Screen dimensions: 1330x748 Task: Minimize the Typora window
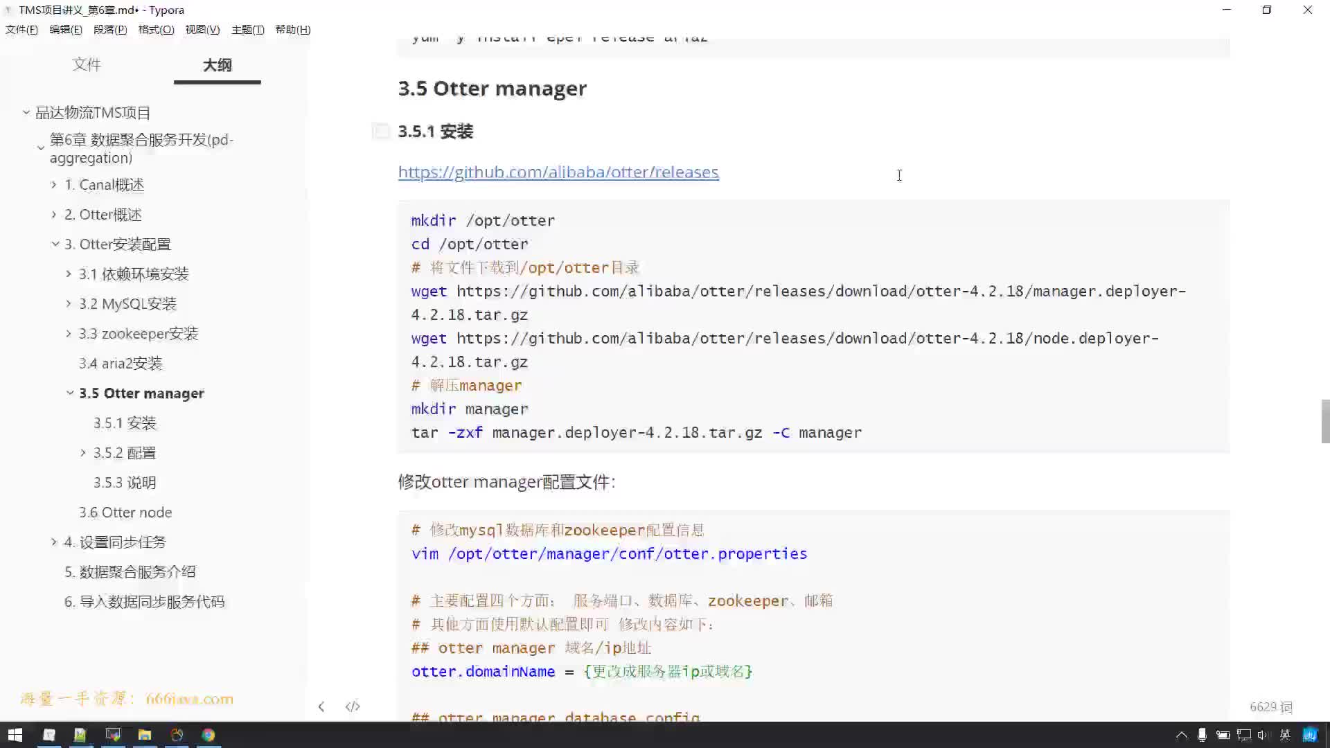pos(1227,10)
